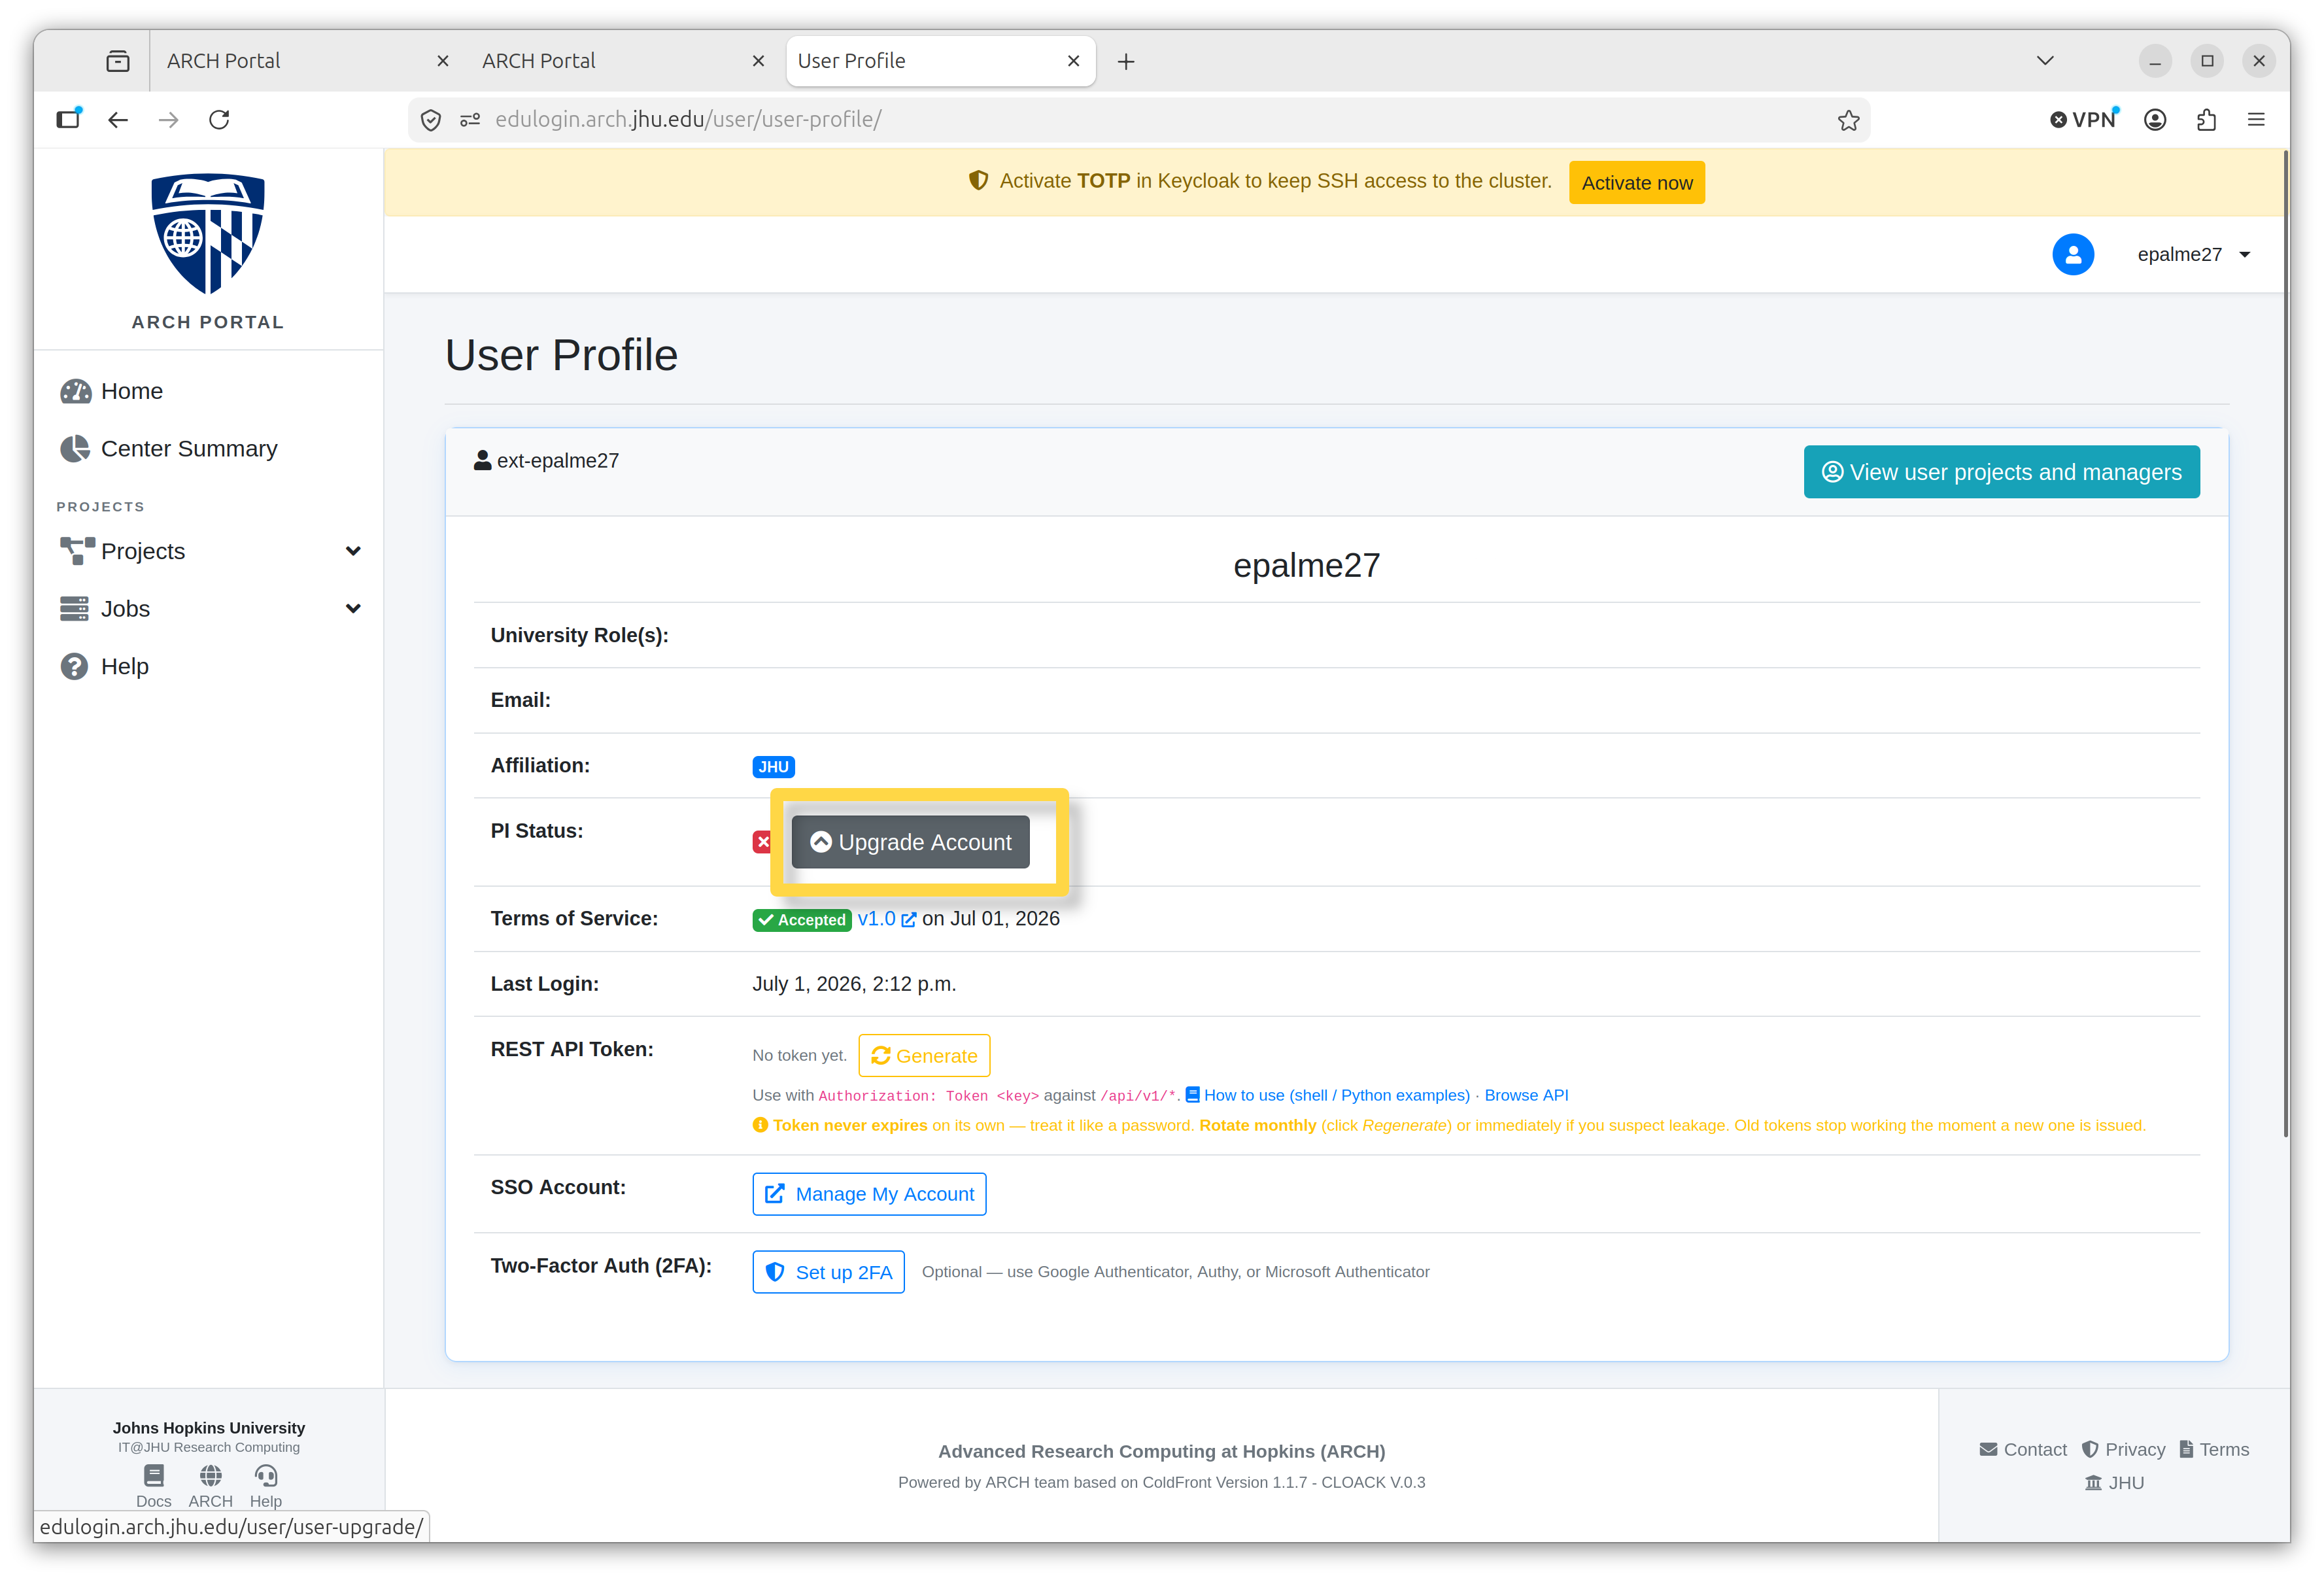2324x1580 pixels.
Task: Click the Generate token button
Action: 924,1056
